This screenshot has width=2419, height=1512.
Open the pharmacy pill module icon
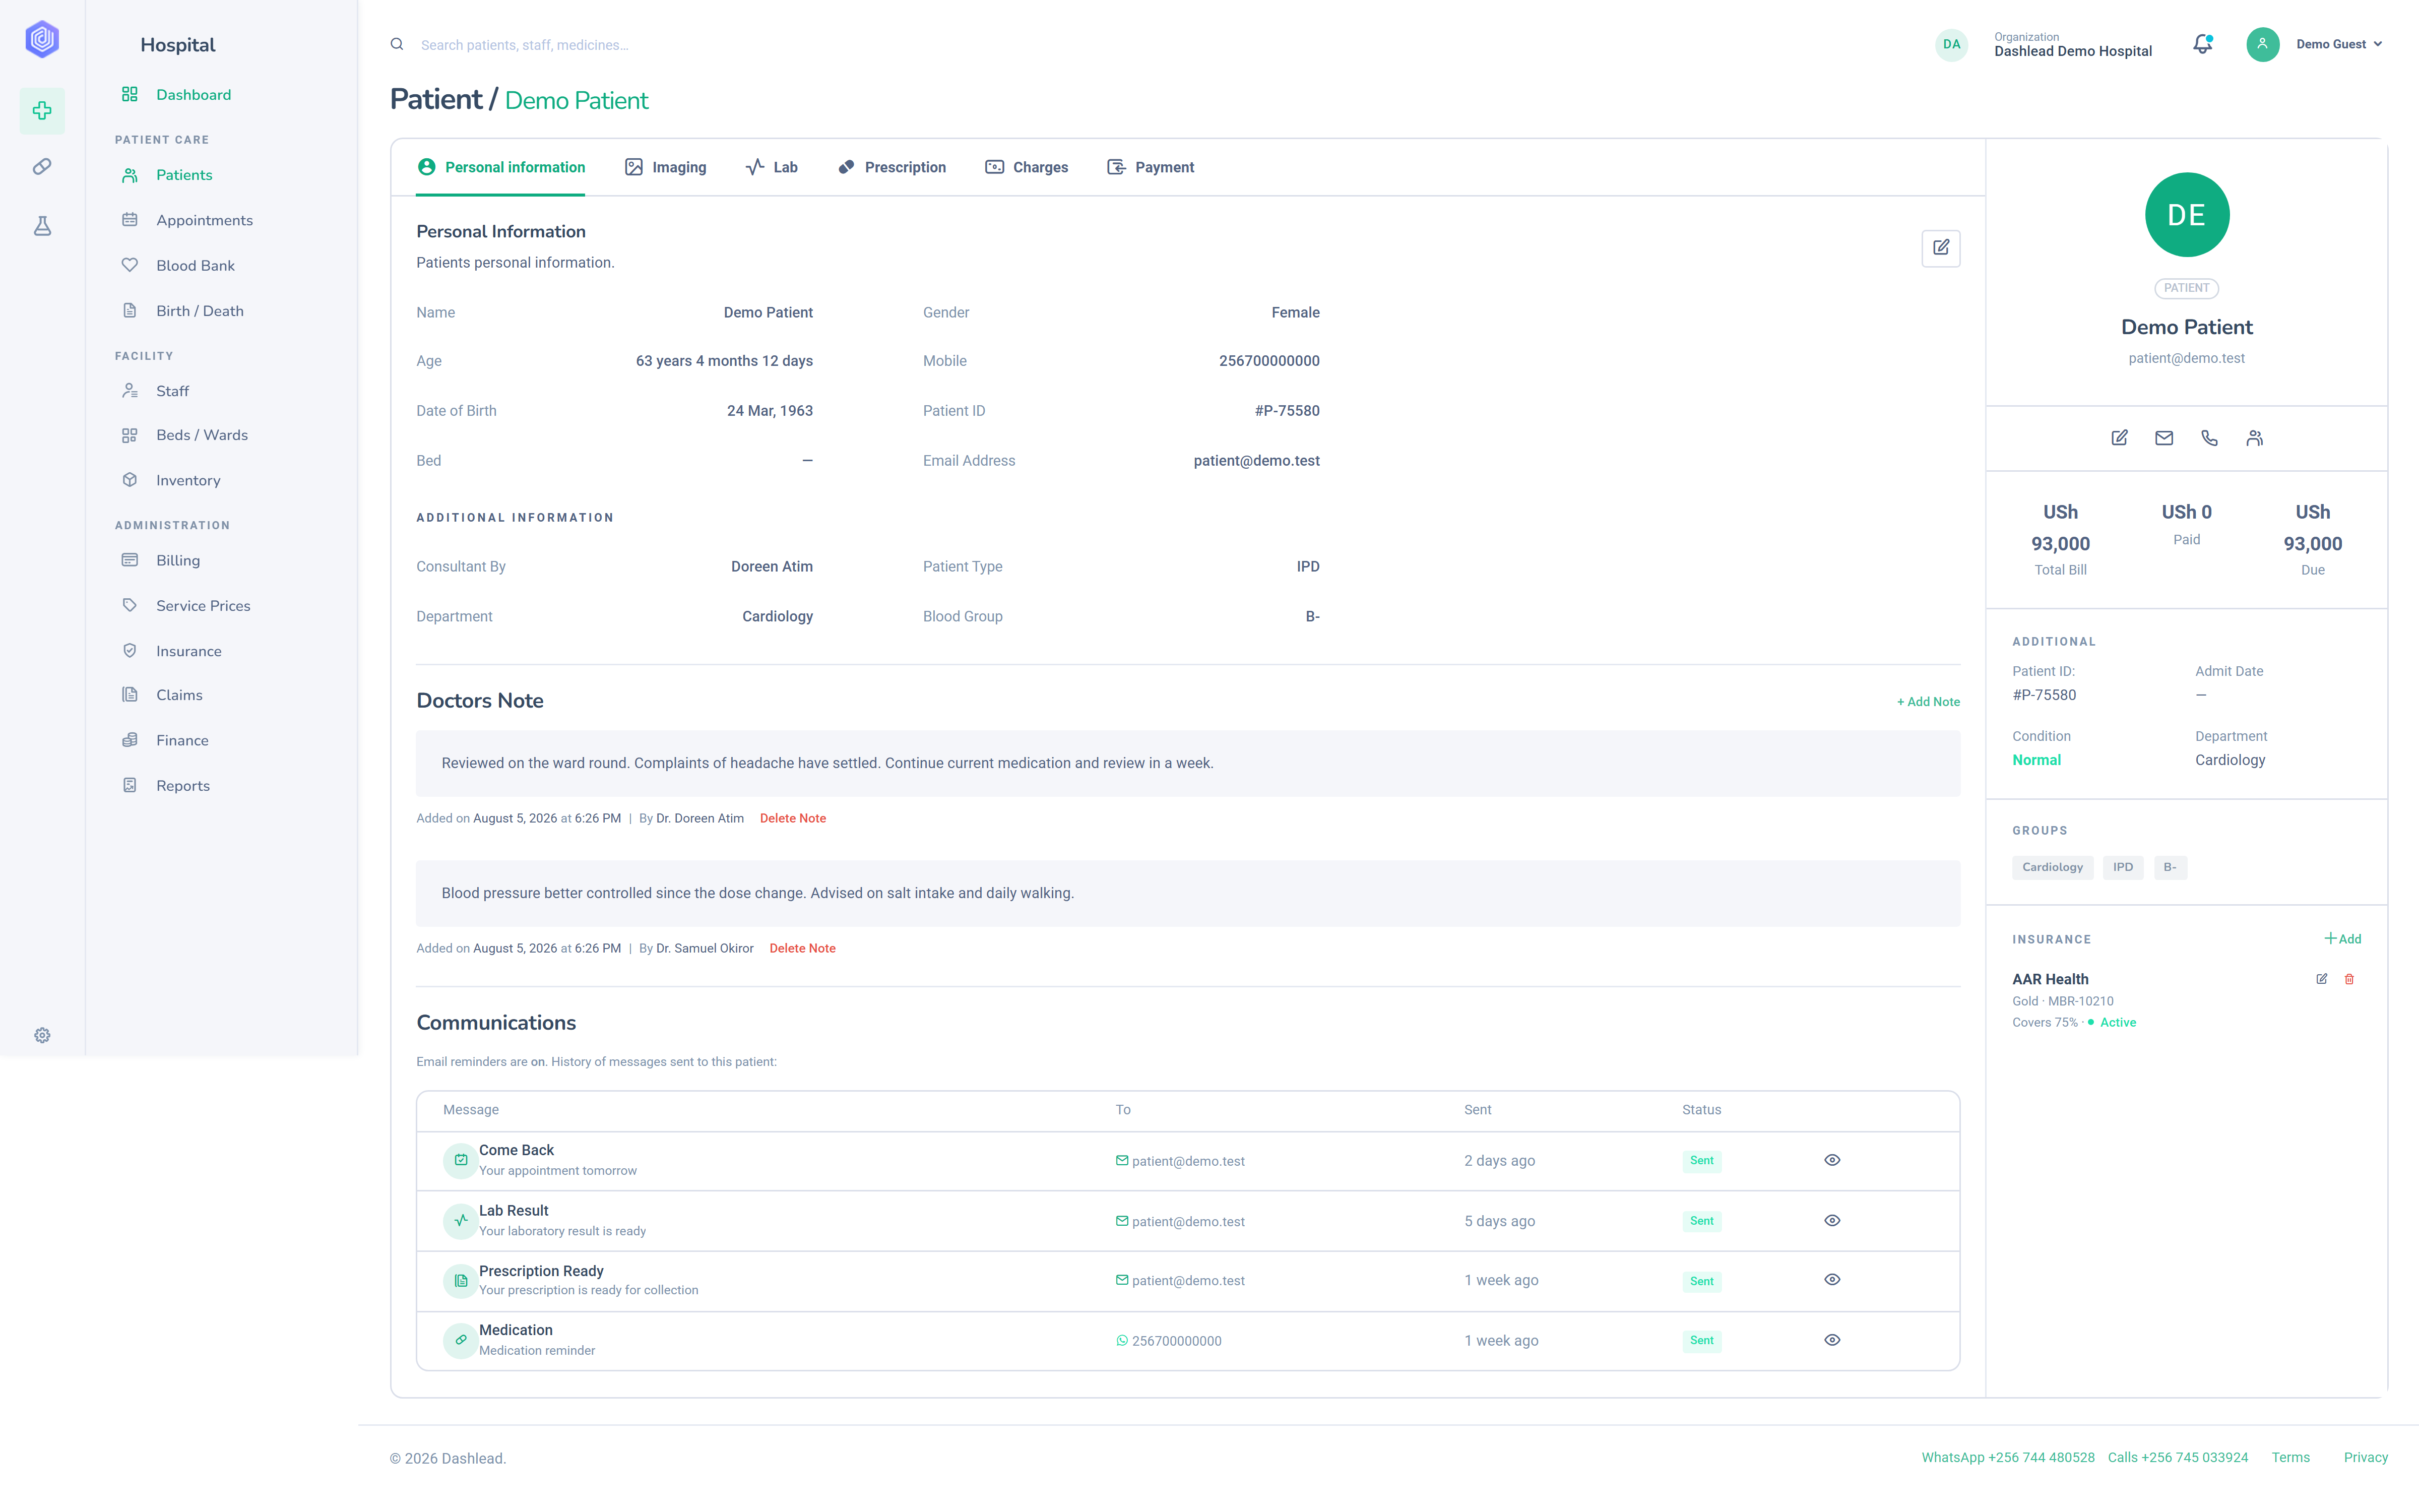click(42, 167)
